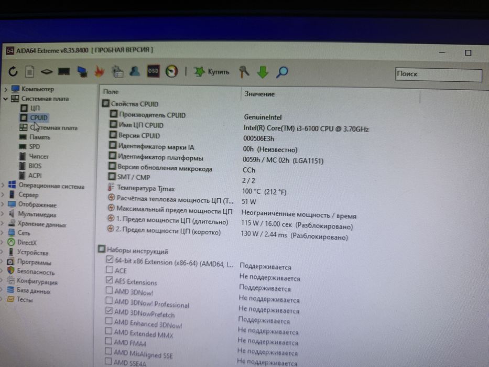
Task: Click the Наборы инструкций group header
Action: tap(133, 250)
